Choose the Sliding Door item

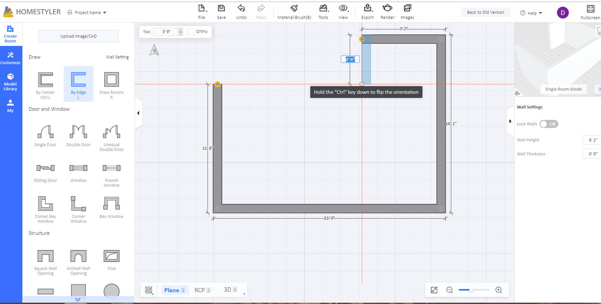coord(45,172)
